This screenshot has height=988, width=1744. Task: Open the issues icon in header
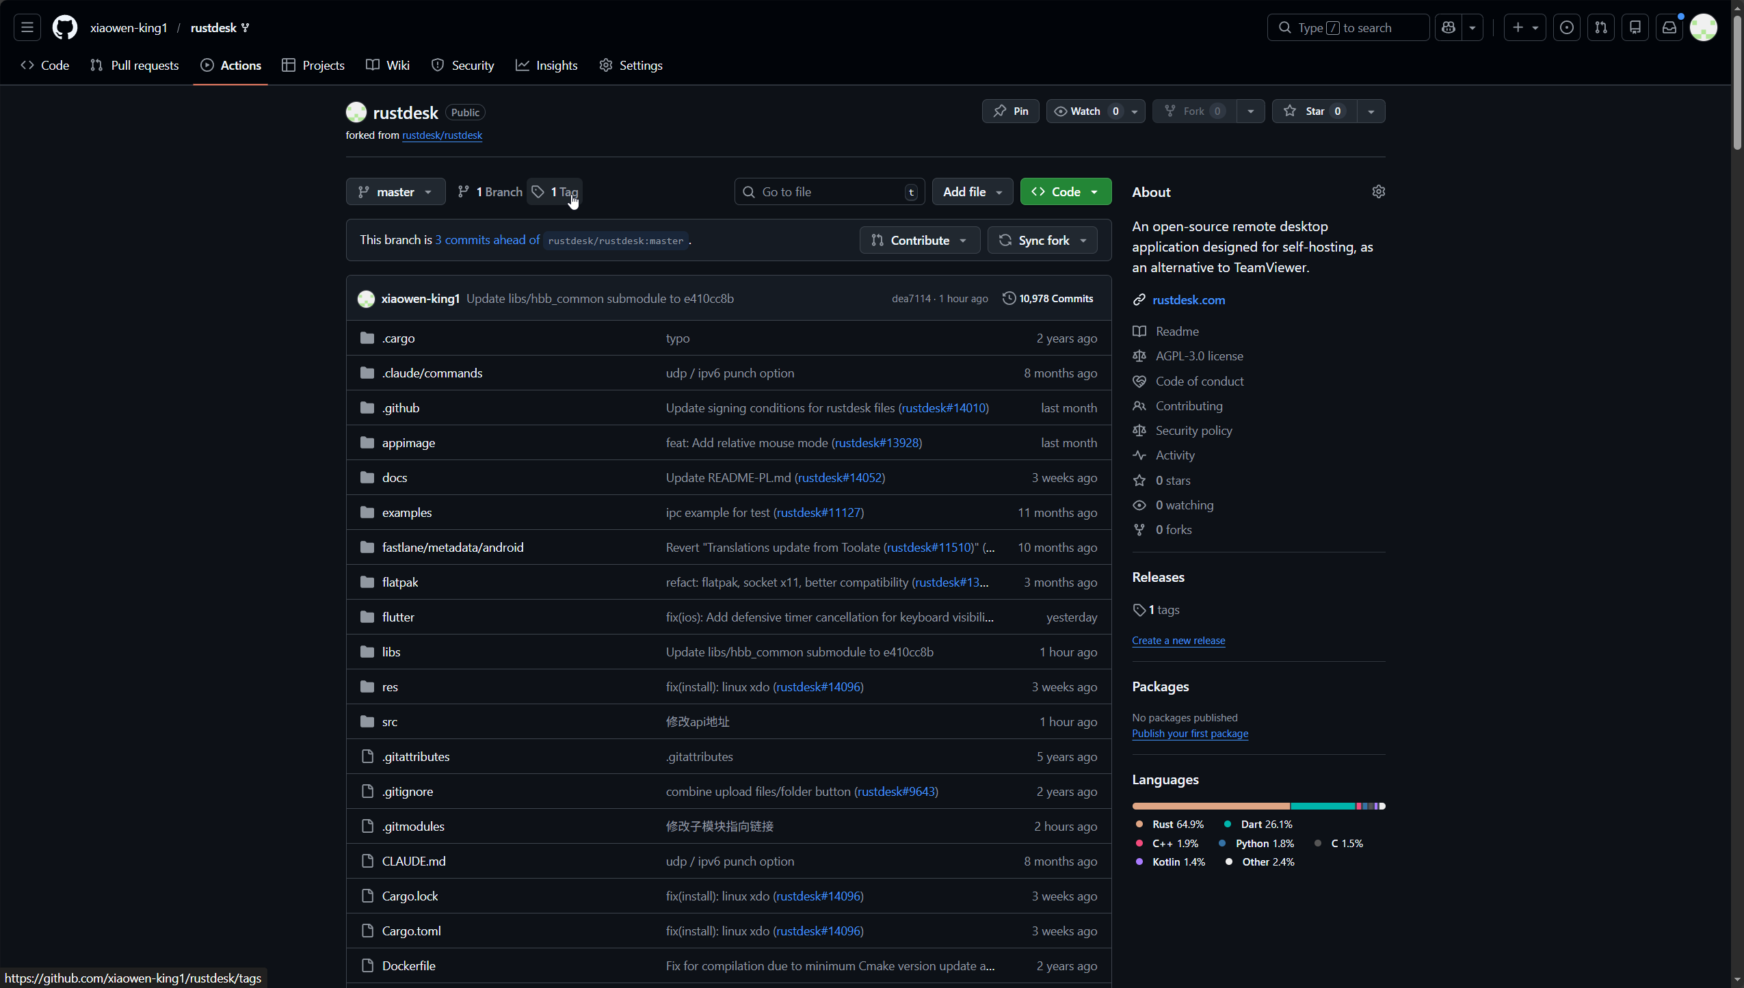tap(1566, 27)
